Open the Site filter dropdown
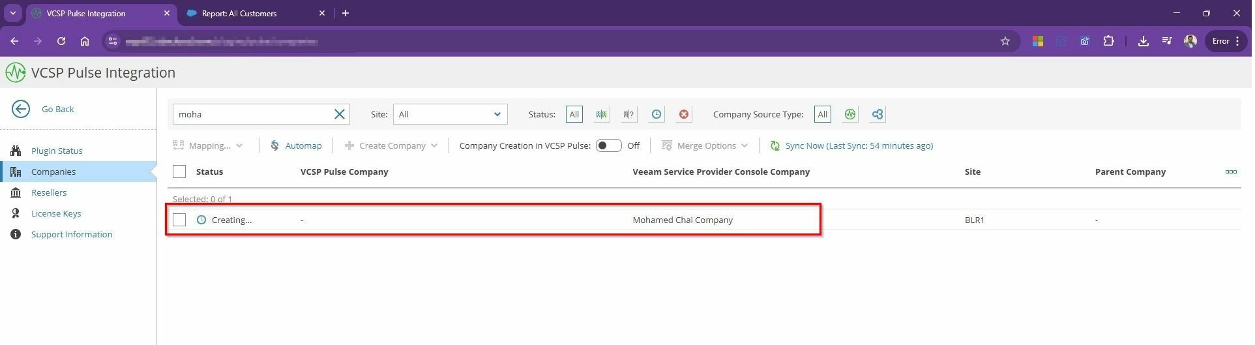 [x=450, y=114]
